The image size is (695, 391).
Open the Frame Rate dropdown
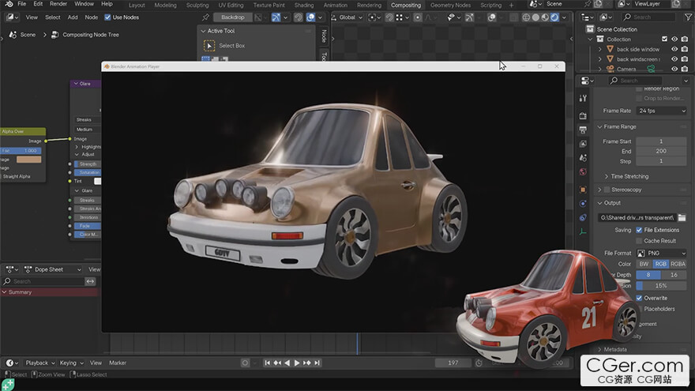[x=661, y=111]
